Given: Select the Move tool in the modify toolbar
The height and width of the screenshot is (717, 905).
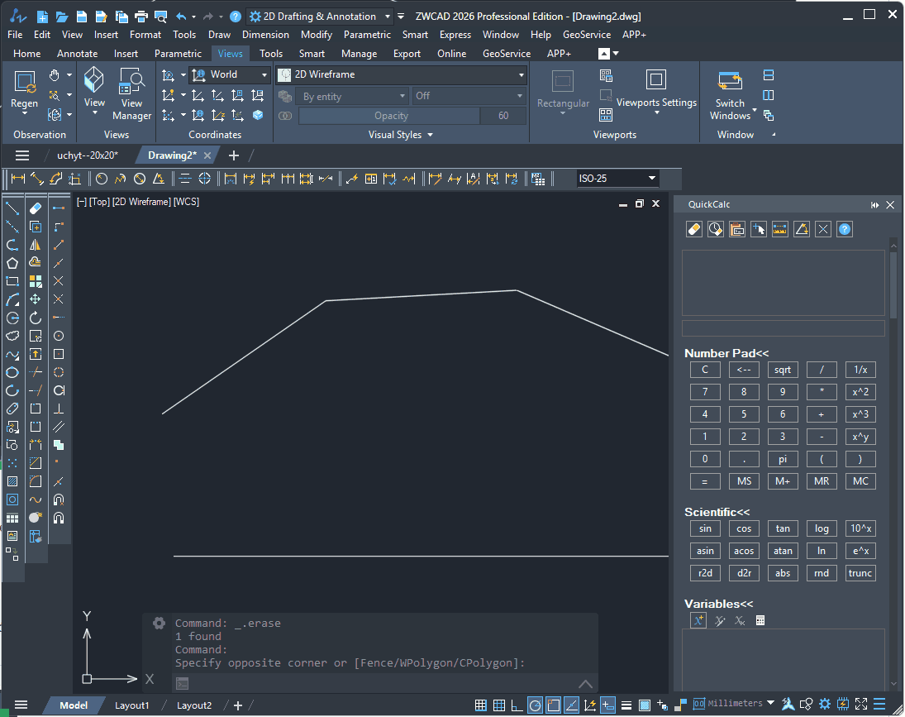Looking at the screenshot, I should [36, 299].
